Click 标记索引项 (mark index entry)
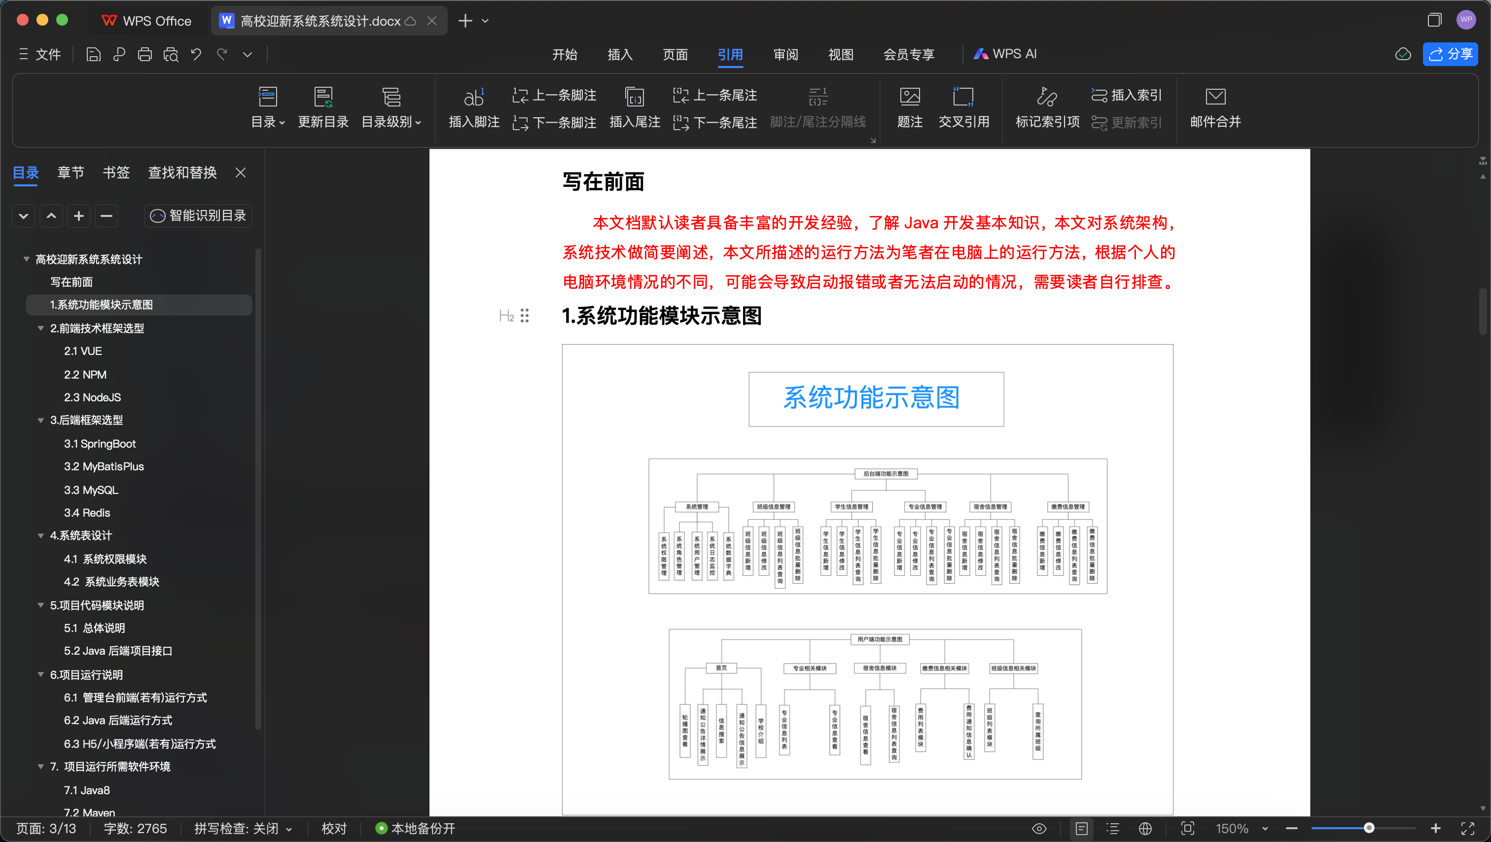This screenshot has height=842, width=1491. pyautogui.click(x=1048, y=107)
